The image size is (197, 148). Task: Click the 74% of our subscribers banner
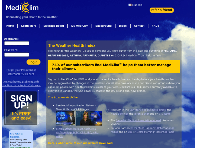pos(114,67)
